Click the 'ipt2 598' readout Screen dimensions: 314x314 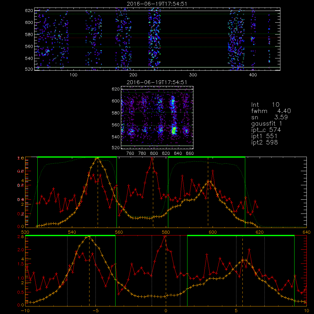pos(264,142)
